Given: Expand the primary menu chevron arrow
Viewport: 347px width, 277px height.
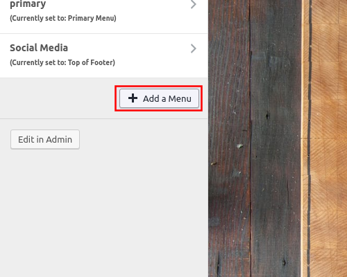Looking at the screenshot, I should (194, 4).
